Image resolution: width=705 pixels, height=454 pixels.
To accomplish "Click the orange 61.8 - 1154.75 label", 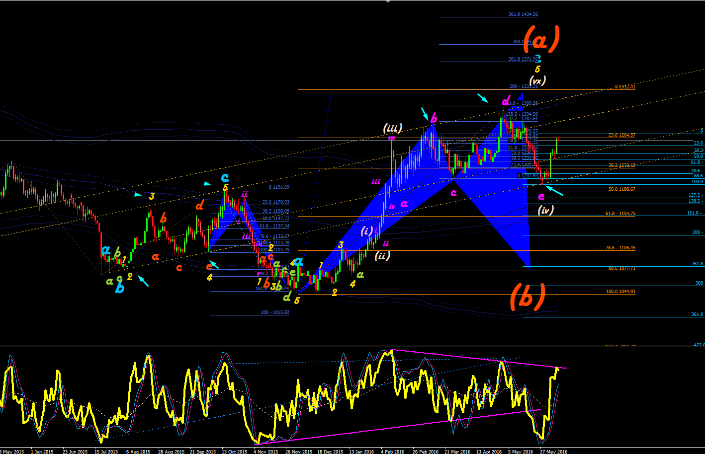I will click(x=620, y=214).
